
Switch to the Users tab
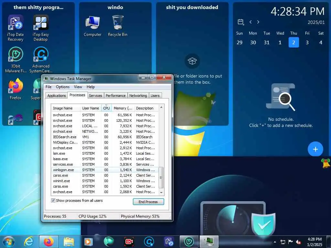tap(155, 96)
